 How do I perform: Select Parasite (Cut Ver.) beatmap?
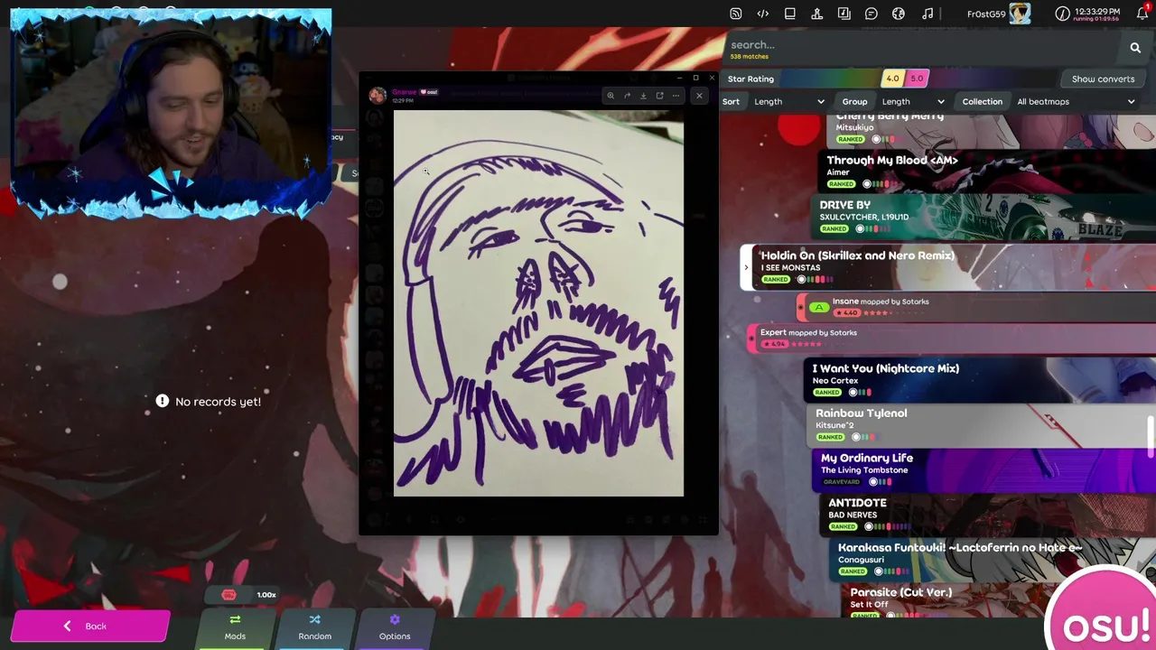(x=999, y=601)
